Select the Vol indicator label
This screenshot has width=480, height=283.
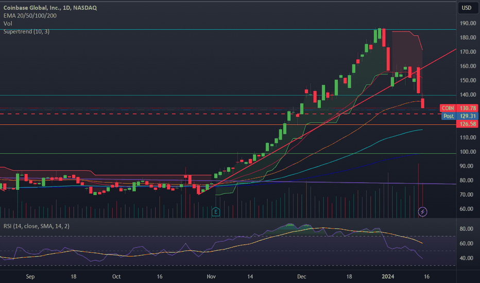pos(8,24)
